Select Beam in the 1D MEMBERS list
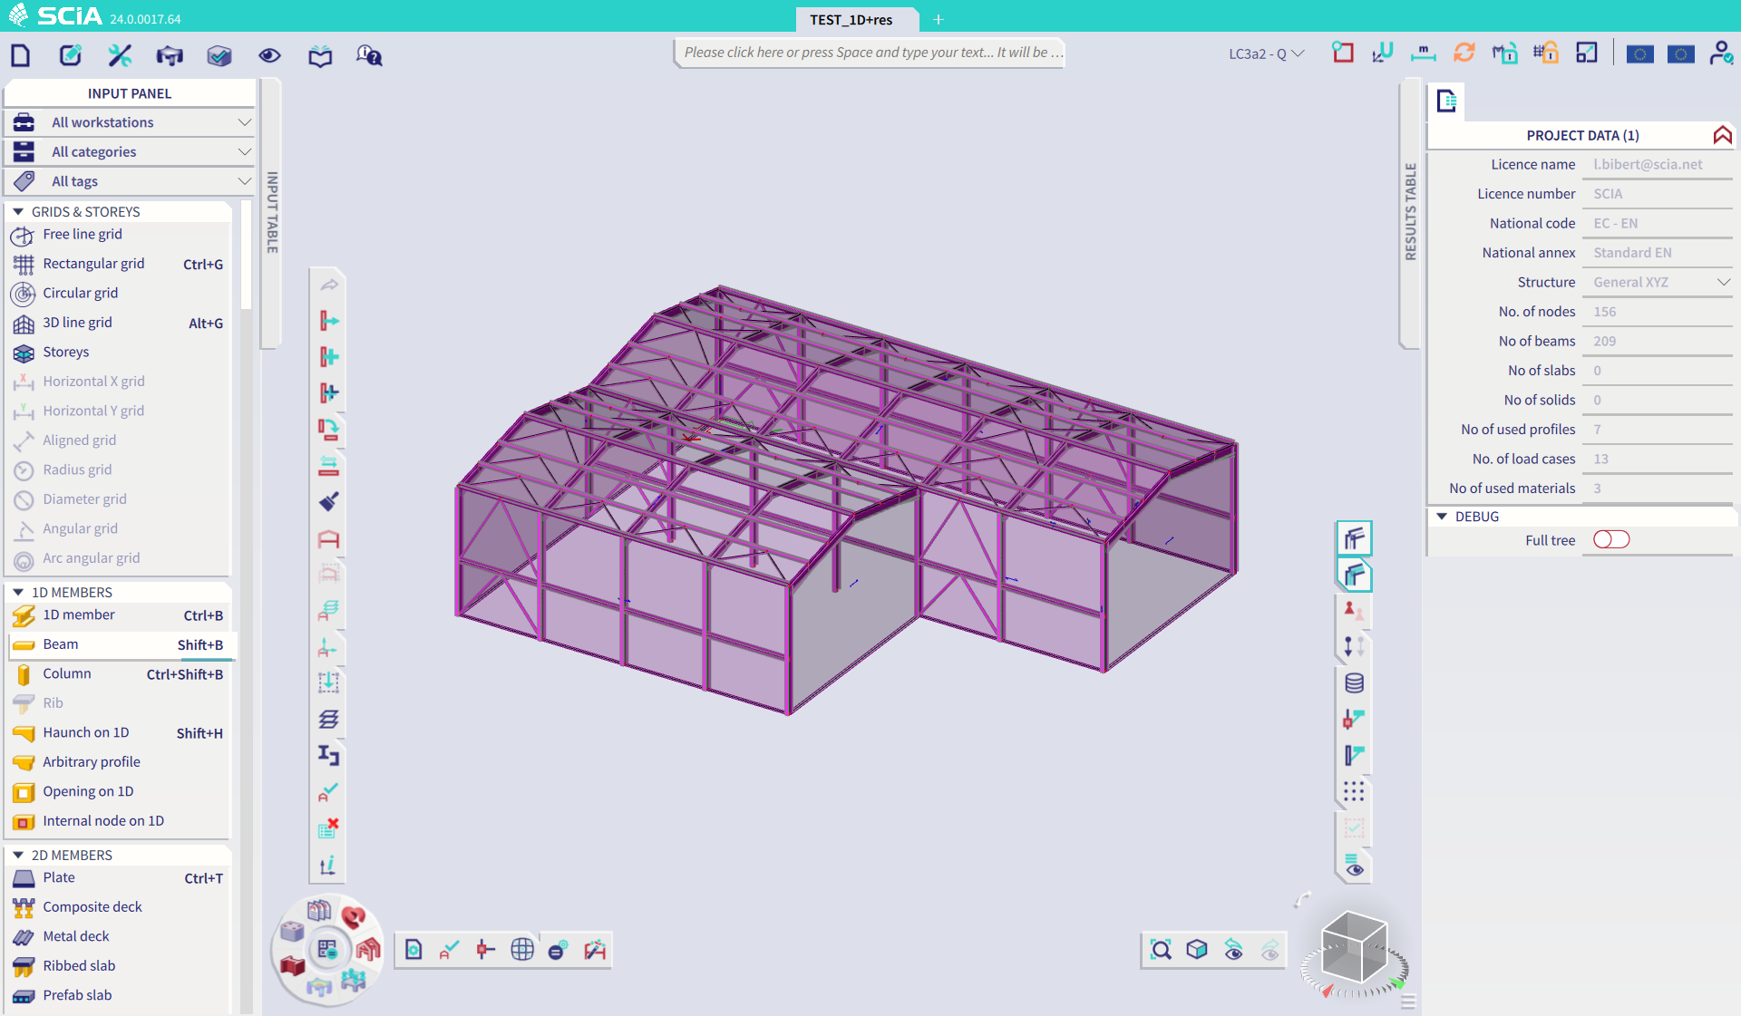 tap(60, 644)
